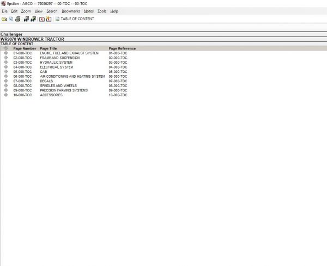Open the Bookmarks menu

coord(71,11)
